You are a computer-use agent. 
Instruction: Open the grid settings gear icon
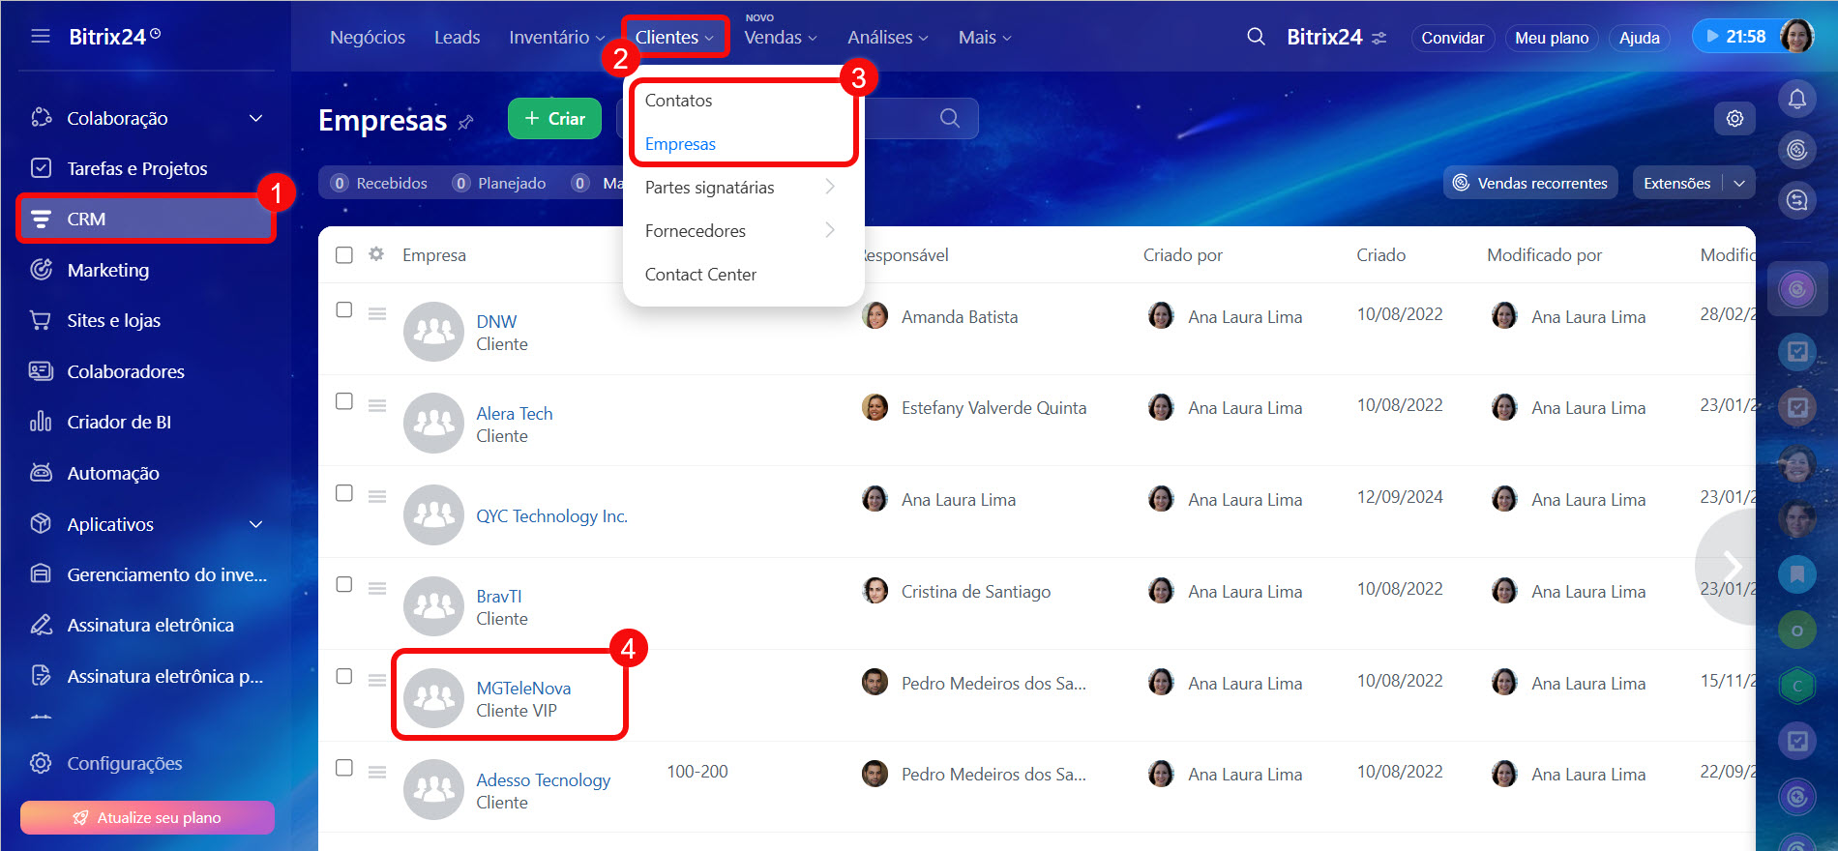pyautogui.click(x=1734, y=119)
